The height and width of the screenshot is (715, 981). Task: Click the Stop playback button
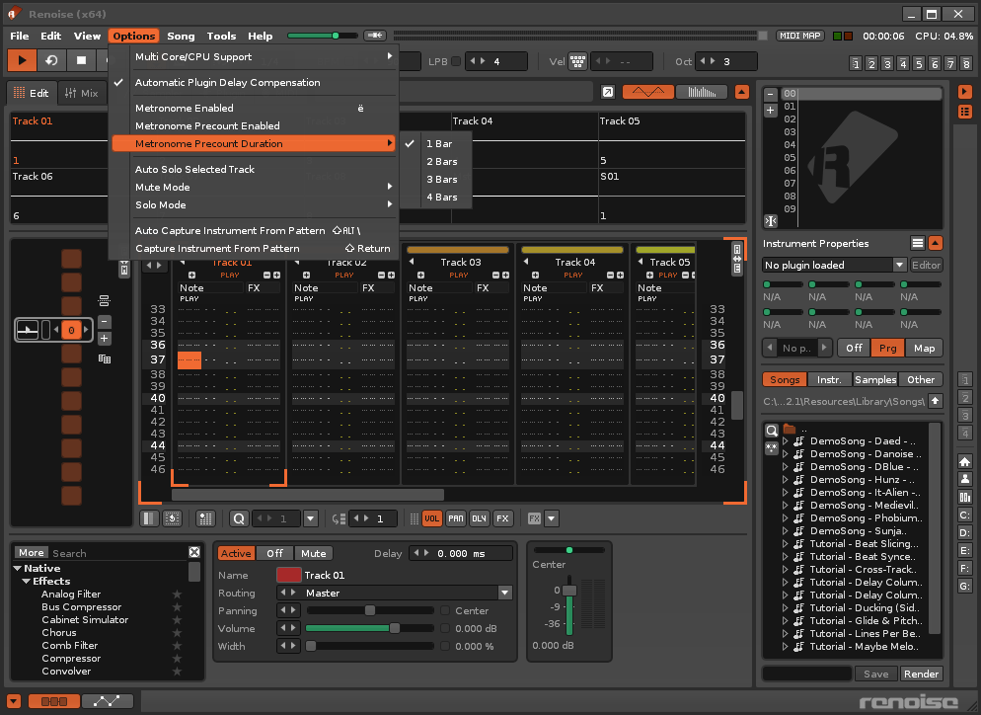82,60
